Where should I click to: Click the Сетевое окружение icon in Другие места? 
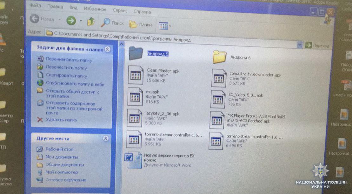40,180
